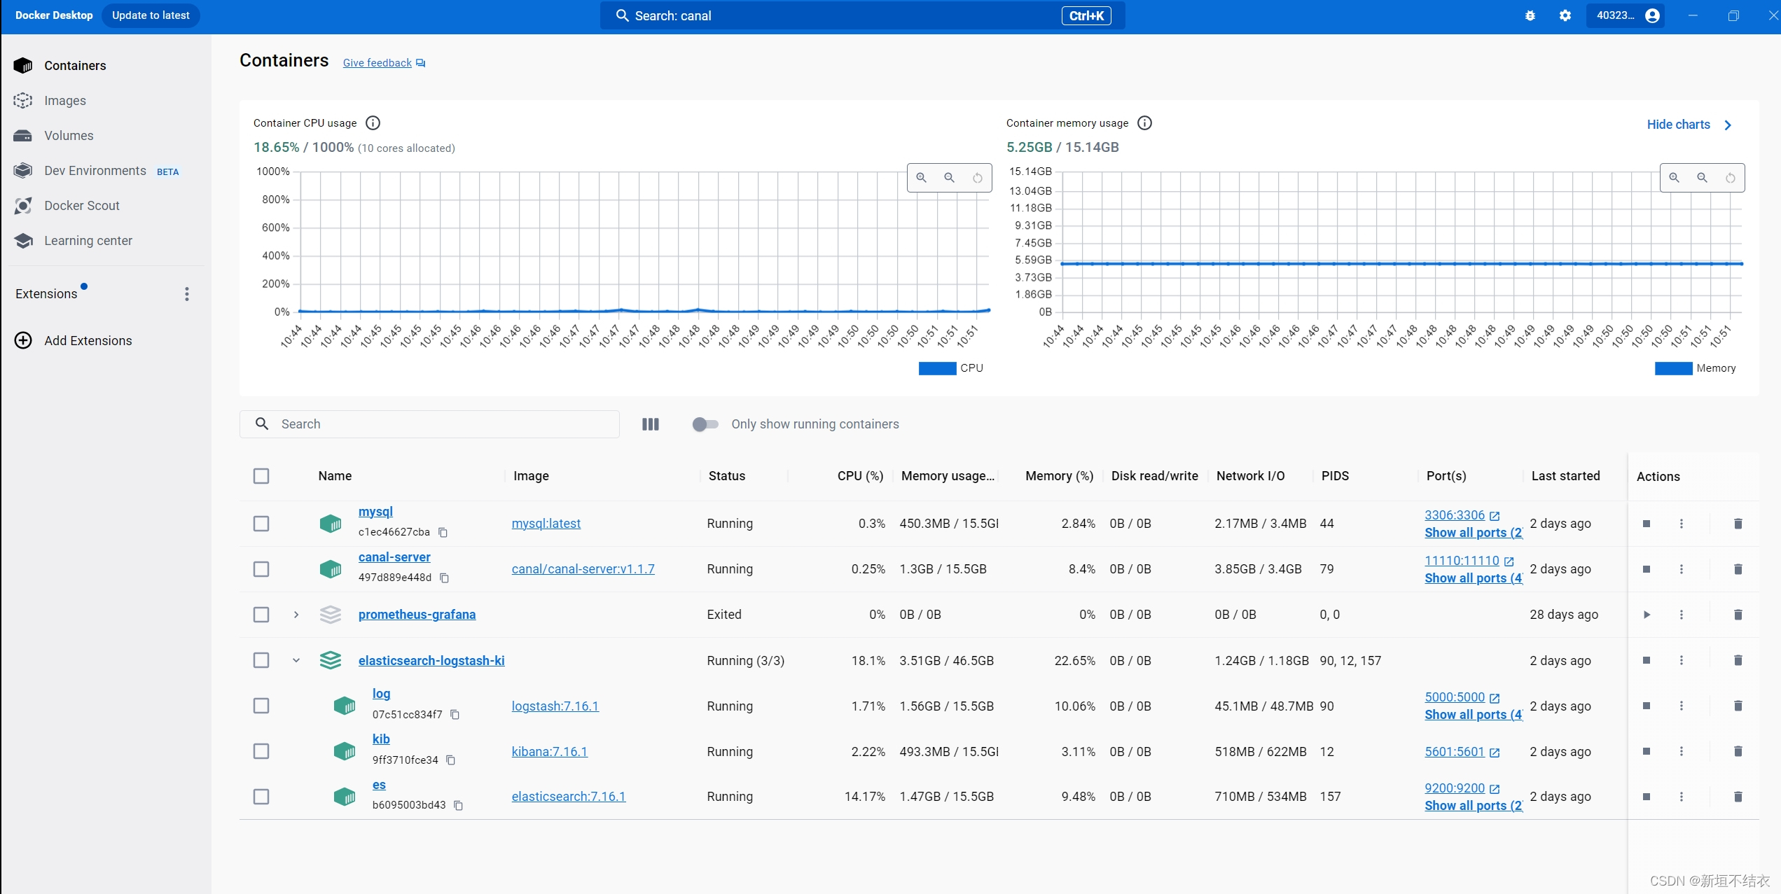
Task: Expand the prometheus-grafana stack
Action: pos(296,615)
